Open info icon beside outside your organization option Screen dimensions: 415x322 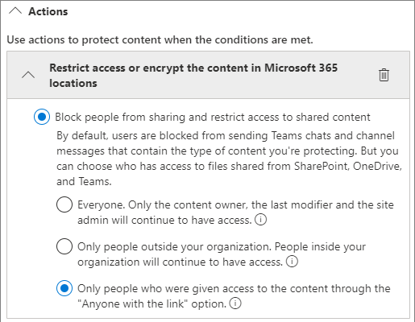[292, 262]
